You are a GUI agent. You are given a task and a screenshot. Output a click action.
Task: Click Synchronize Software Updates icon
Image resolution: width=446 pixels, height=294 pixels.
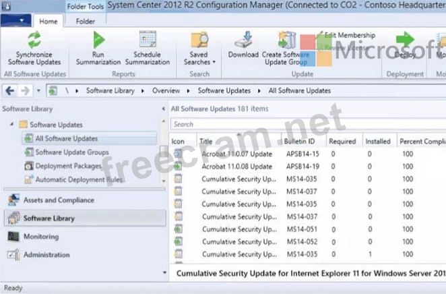pyautogui.click(x=34, y=40)
